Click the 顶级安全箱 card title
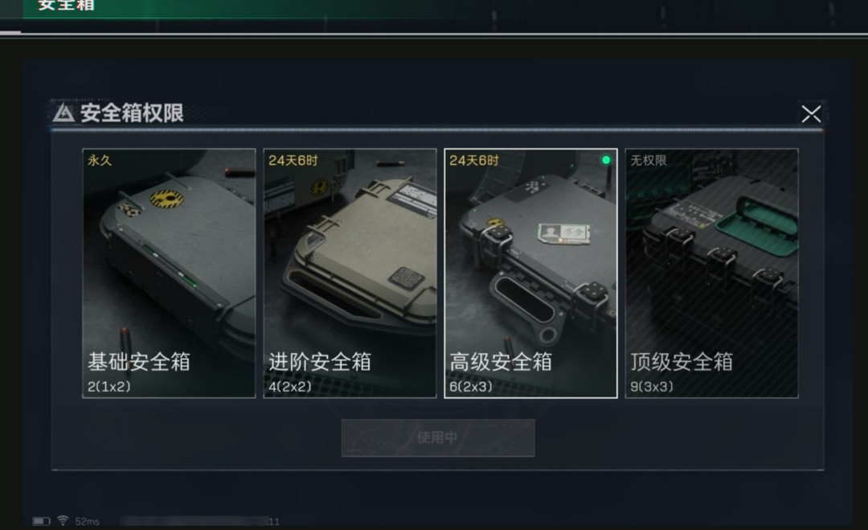This screenshot has height=530, width=868. click(x=682, y=362)
